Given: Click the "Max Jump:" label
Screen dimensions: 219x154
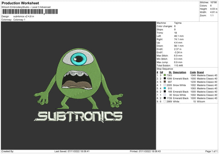Looking at the screenshot, I should [x=162, y=62].
